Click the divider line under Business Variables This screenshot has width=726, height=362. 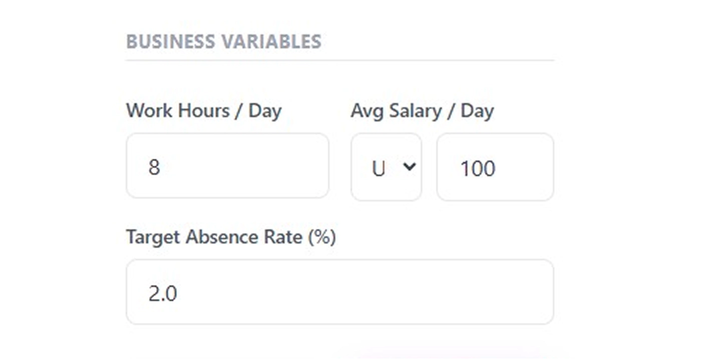pos(339,60)
